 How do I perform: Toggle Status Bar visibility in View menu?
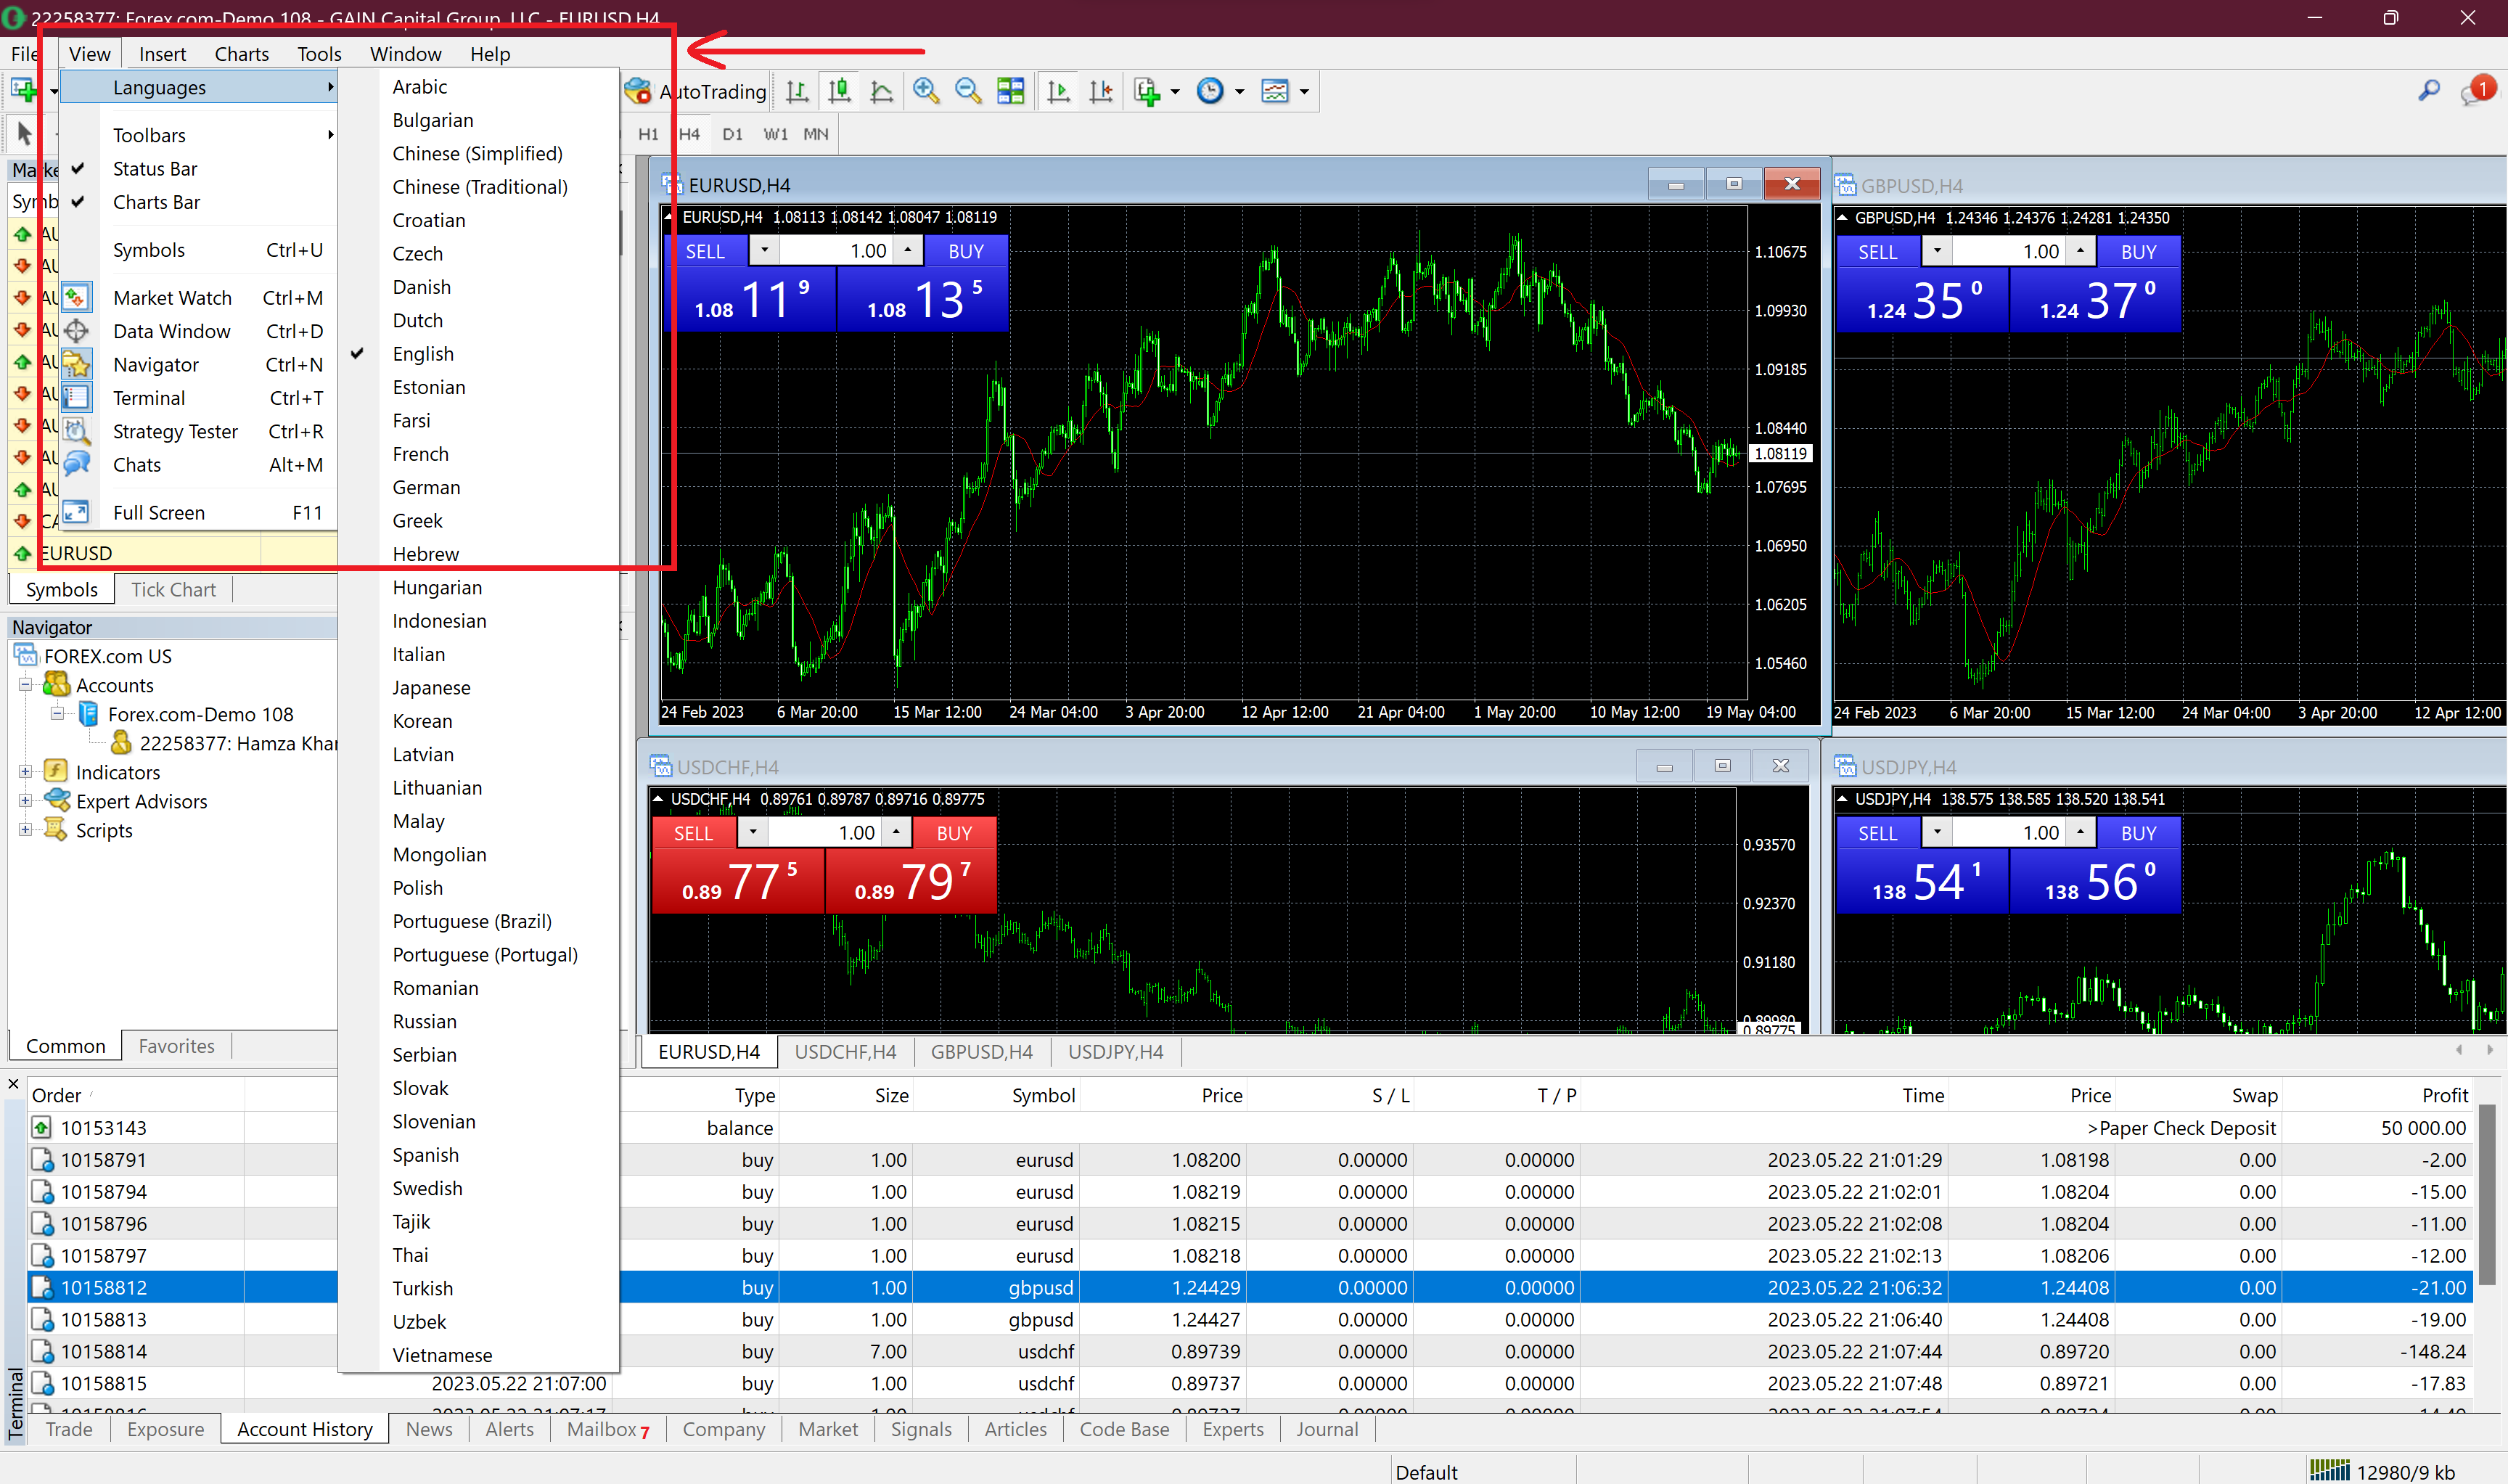[x=155, y=168]
